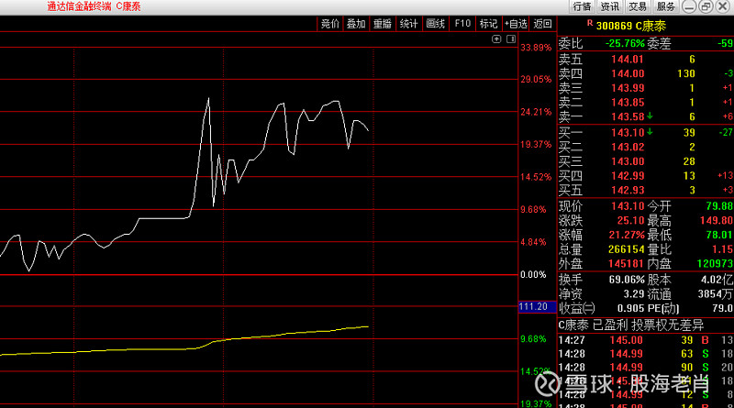Click the blue 111.20 price label
The height and width of the screenshot is (408, 734).
[537, 307]
